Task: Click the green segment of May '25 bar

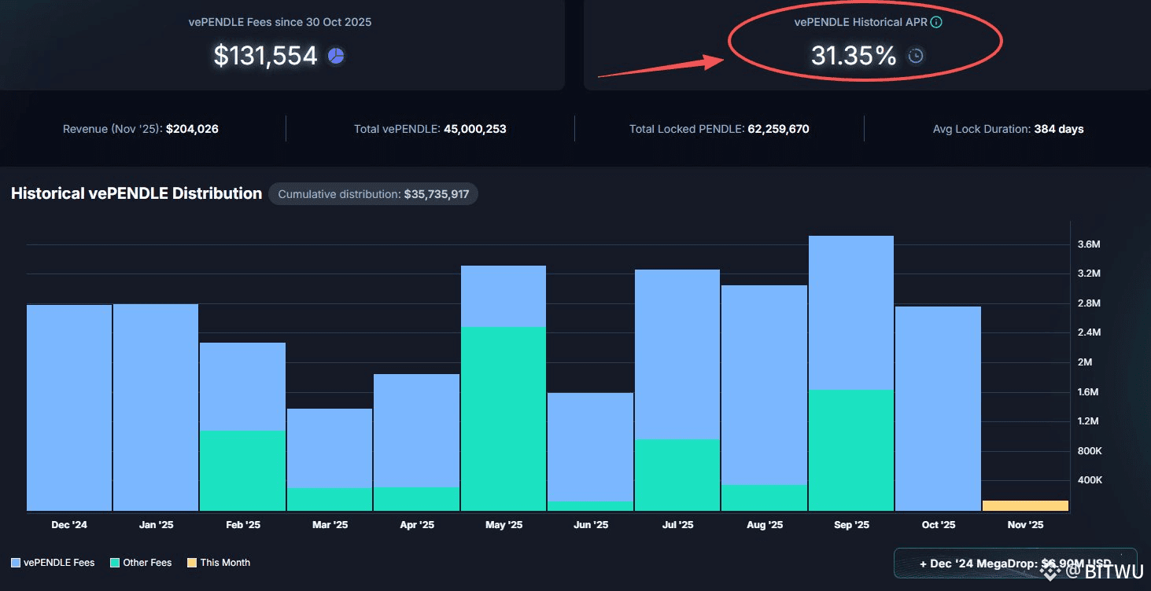Action: click(x=504, y=418)
